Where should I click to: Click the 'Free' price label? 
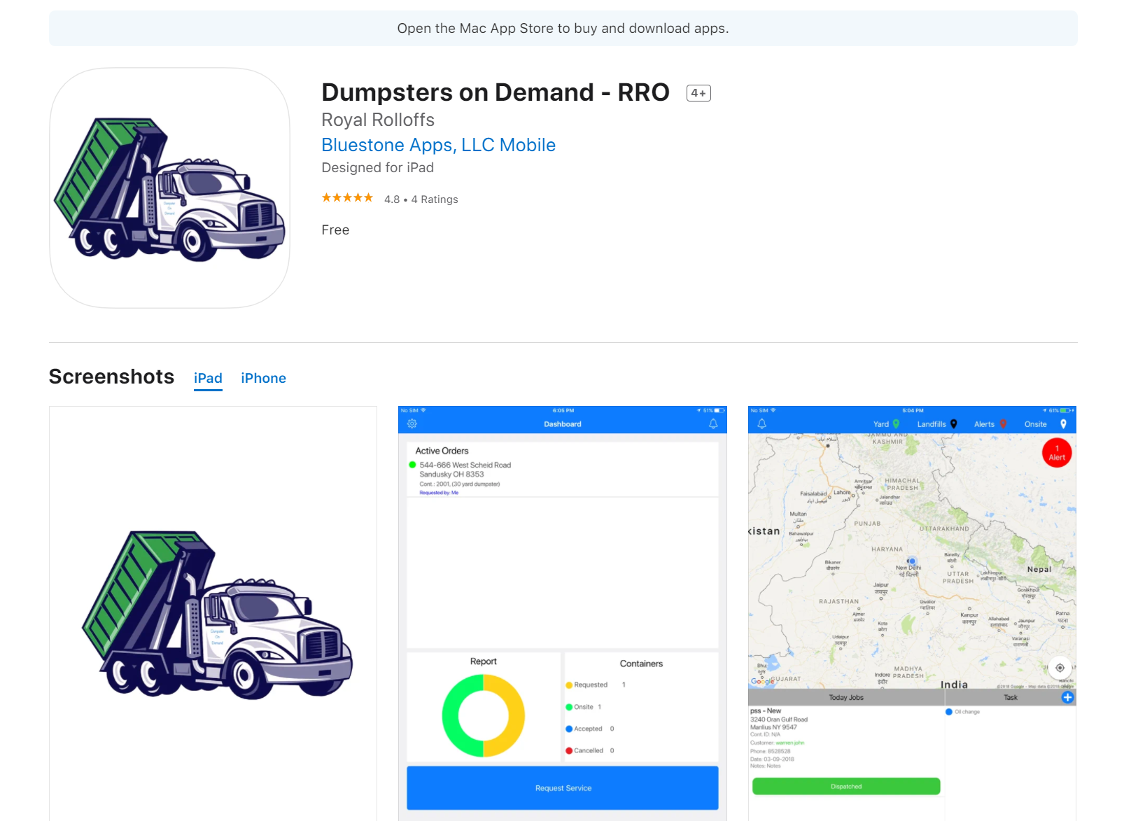[335, 230]
